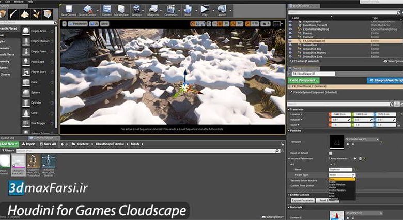Image resolution: width=403 pixels, height=220 pixels.
Task: Click the Blueprint/Add Script button
Action: (x=385, y=80)
